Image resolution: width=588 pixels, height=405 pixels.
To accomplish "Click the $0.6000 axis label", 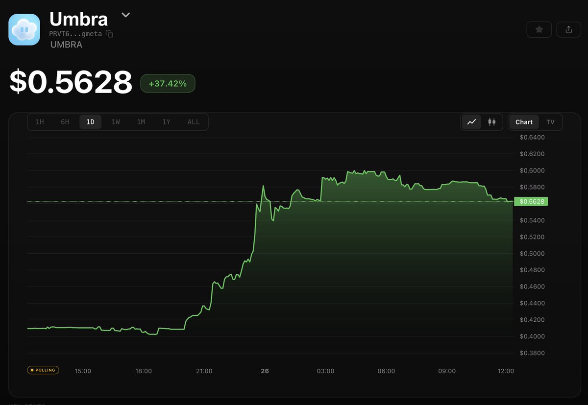I will coord(532,170).
